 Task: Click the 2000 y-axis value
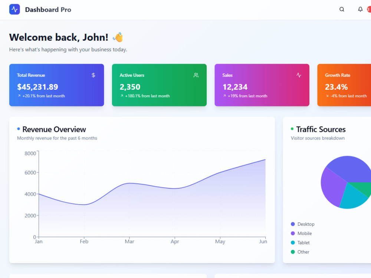click(30, 216)
